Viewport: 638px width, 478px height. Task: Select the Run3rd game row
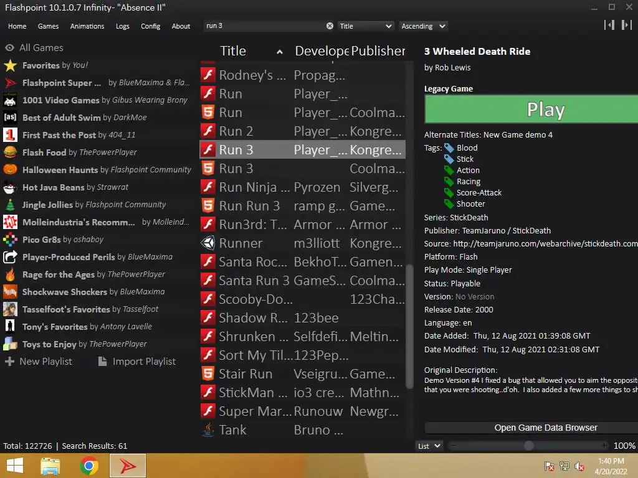(302, 224)
